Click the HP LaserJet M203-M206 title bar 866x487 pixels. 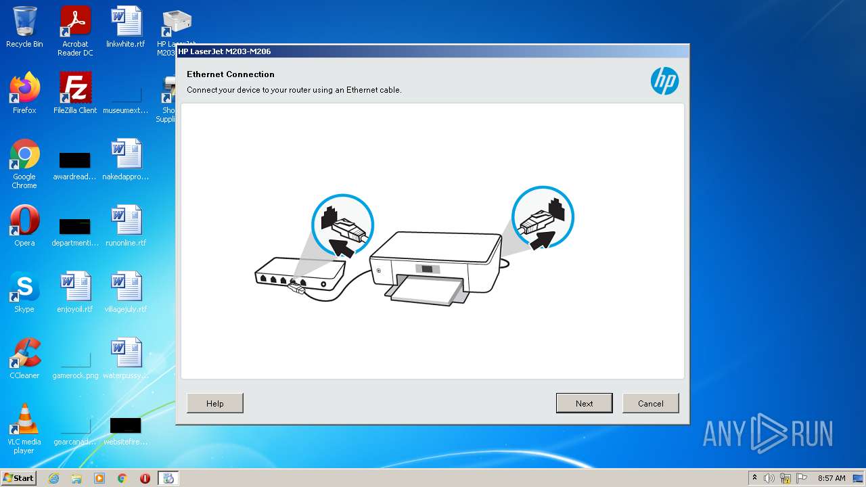(432, 51)
